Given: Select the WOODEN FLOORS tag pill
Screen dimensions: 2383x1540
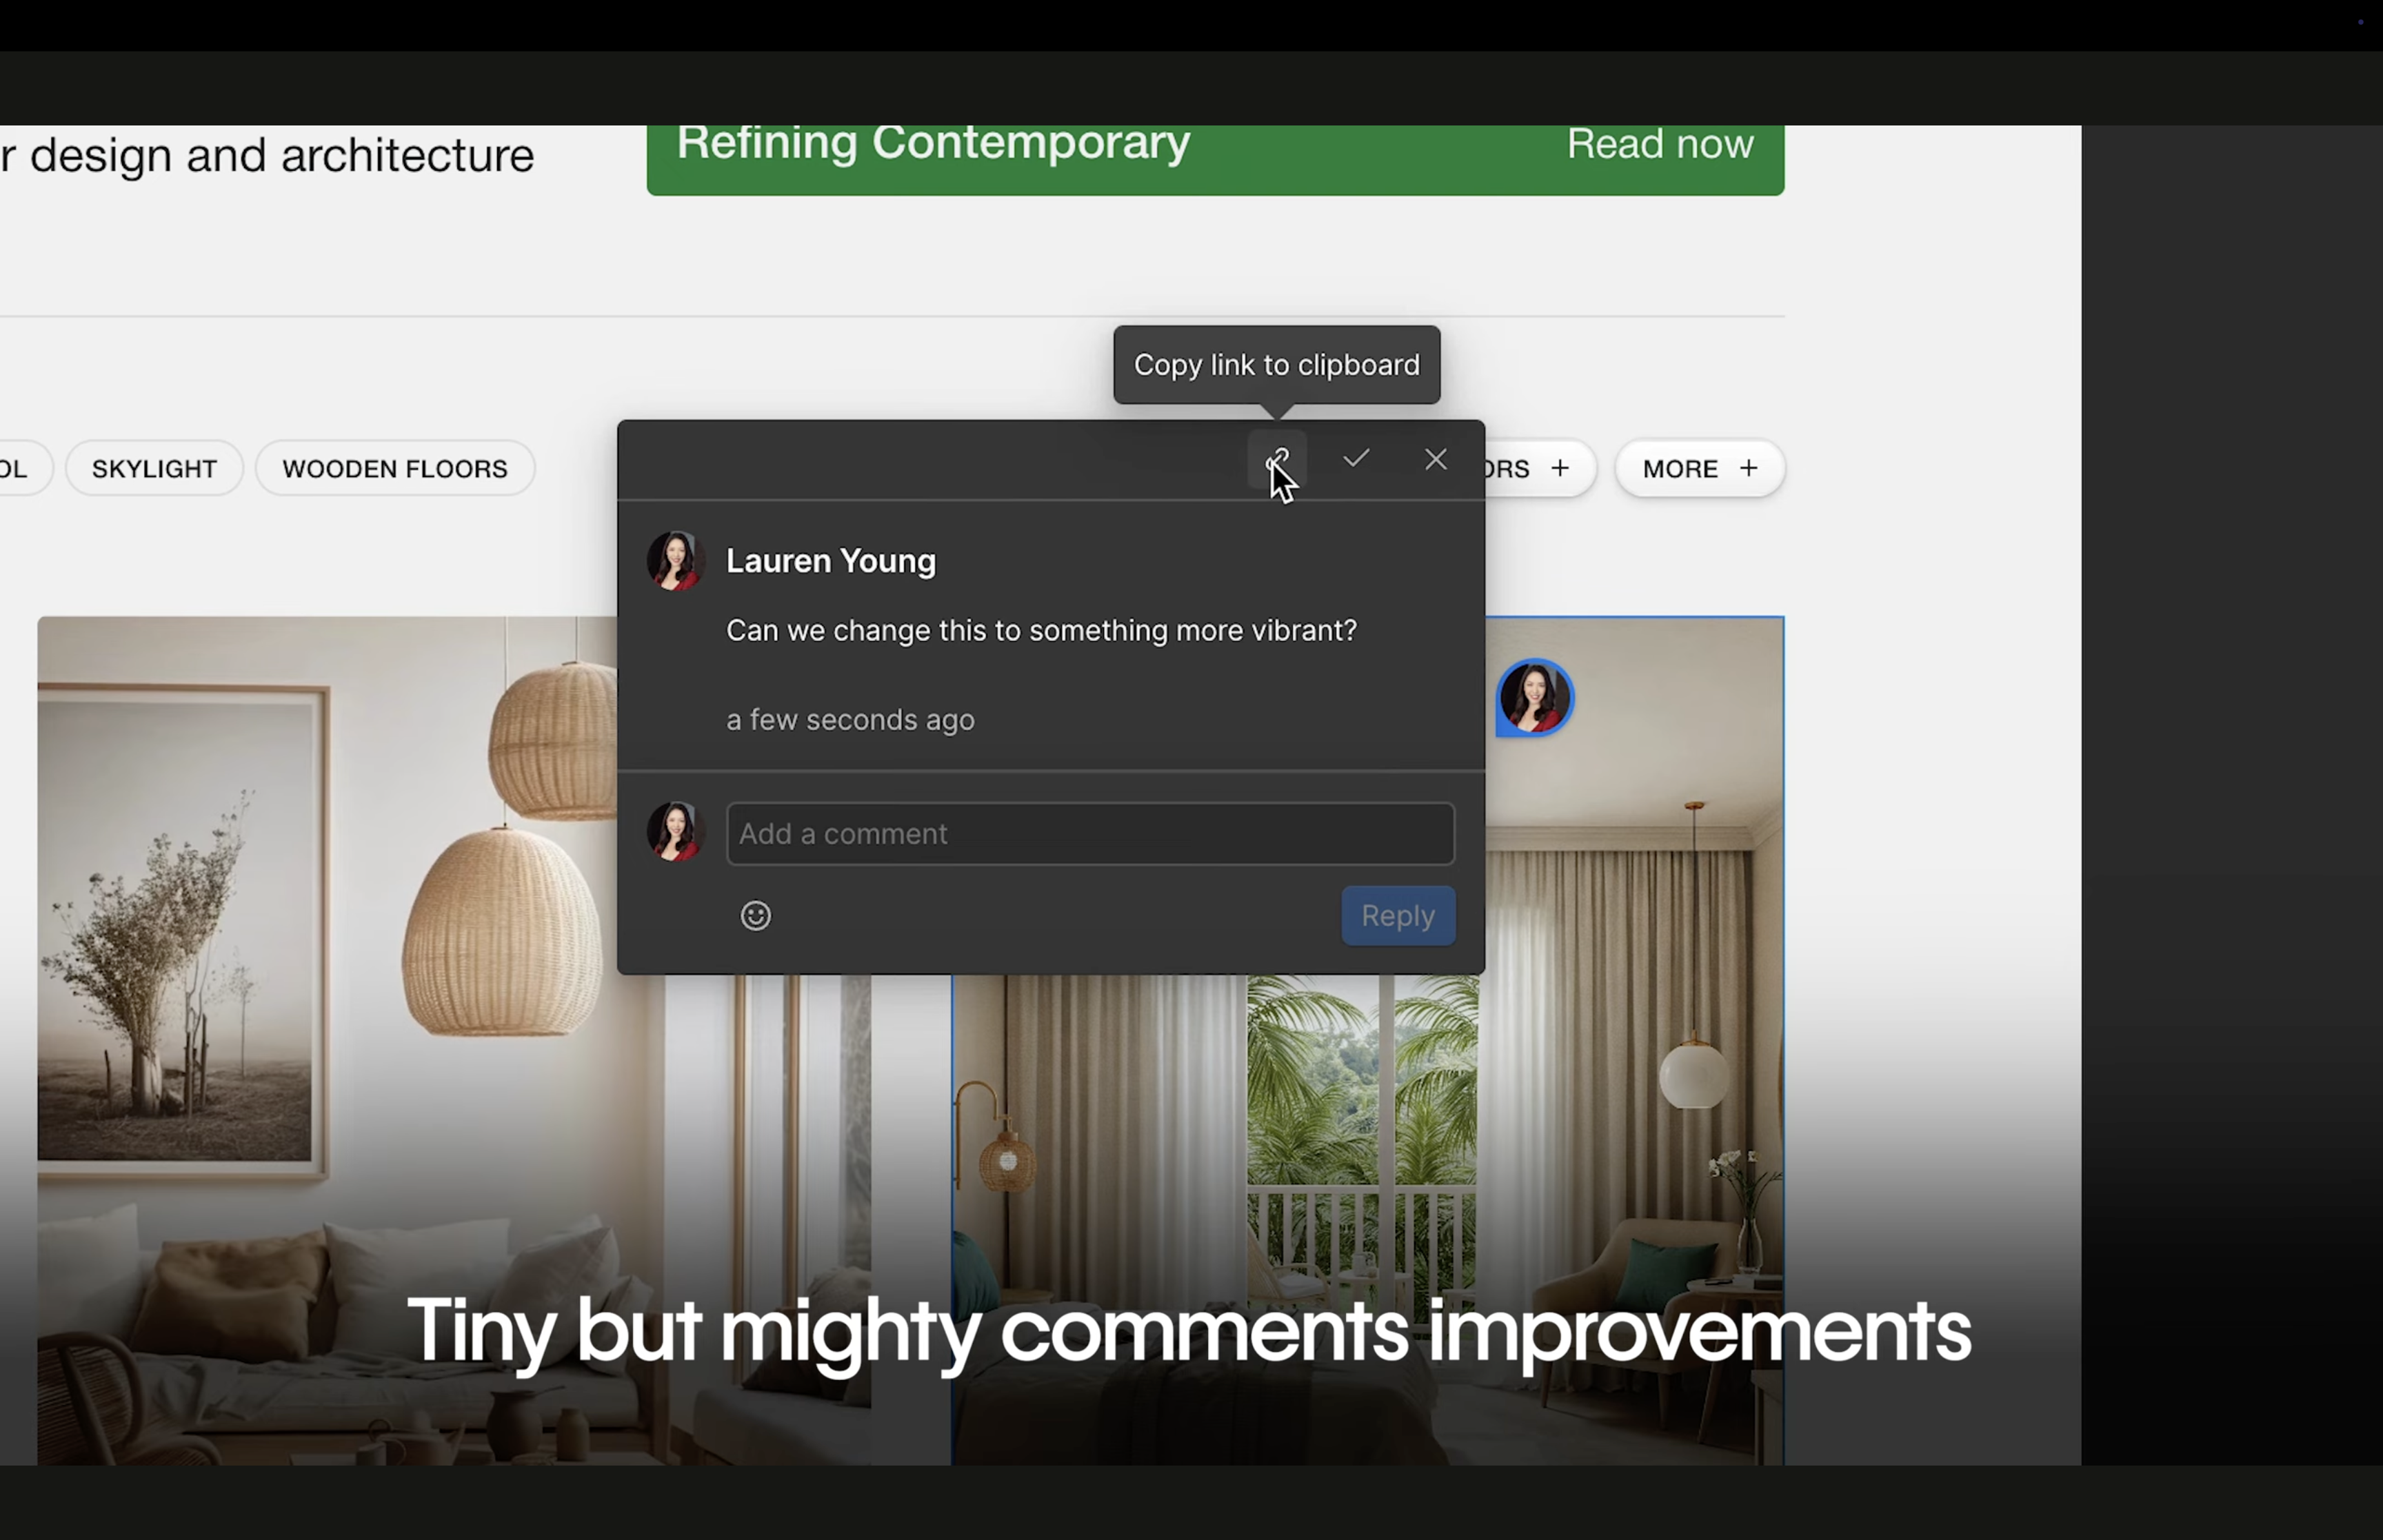Looking at the screenshot, I should pos(395,469).
